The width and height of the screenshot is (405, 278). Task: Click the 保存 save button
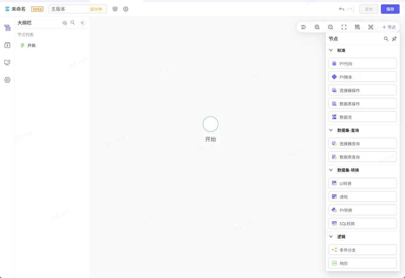390,9
